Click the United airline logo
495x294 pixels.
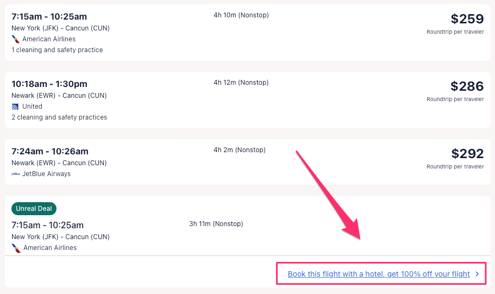point(15,107)
